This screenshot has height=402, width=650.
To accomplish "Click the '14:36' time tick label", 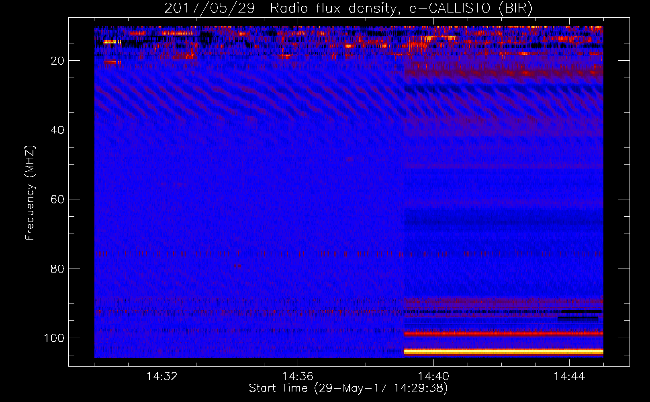I will 298,377.
